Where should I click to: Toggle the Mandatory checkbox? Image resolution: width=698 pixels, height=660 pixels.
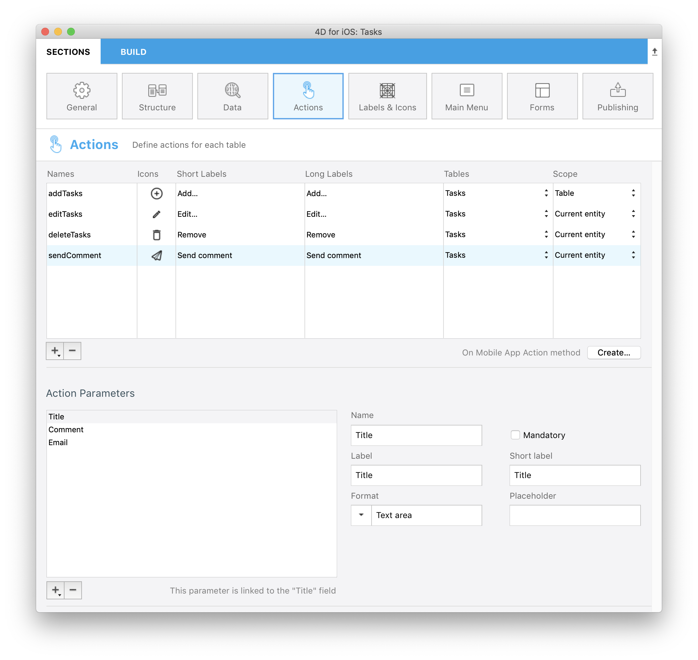click(515, 435)
